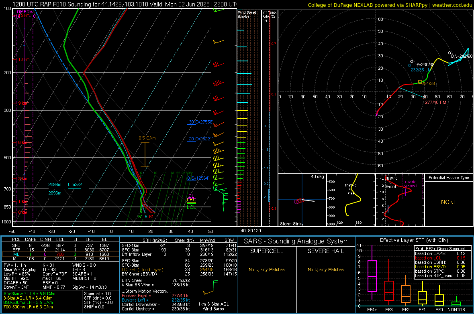Click the yellow based on EBWD probability line
The image size is (474, 314).
pos(440,267)
